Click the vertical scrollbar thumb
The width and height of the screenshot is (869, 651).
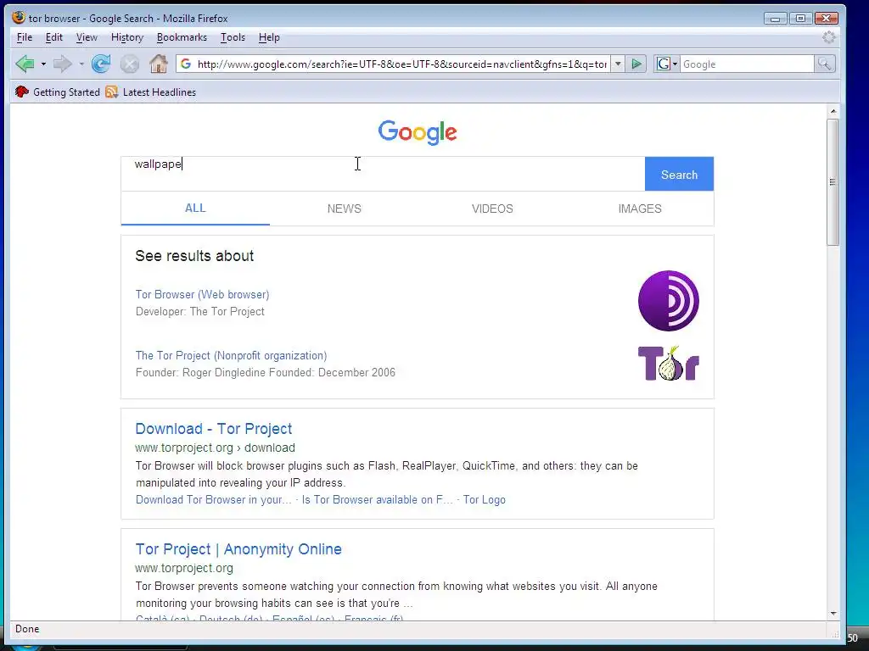[x=833, y=182]
